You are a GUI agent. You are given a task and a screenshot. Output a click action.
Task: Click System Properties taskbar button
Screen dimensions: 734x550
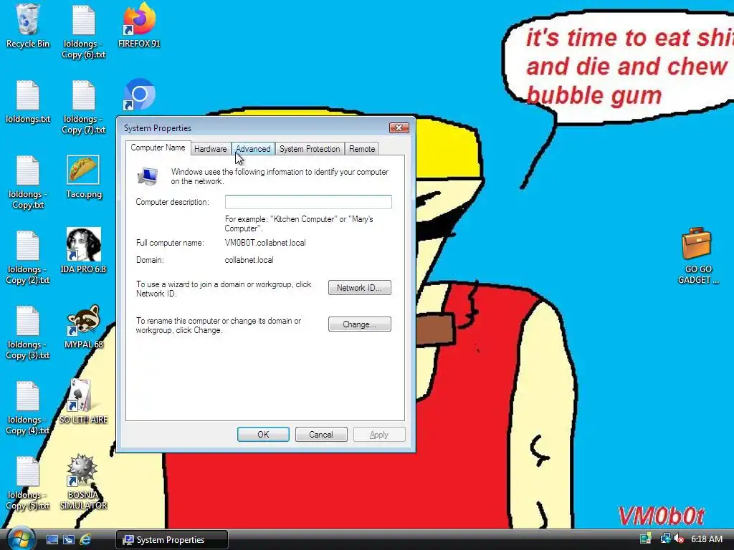[x=171, y=540]
